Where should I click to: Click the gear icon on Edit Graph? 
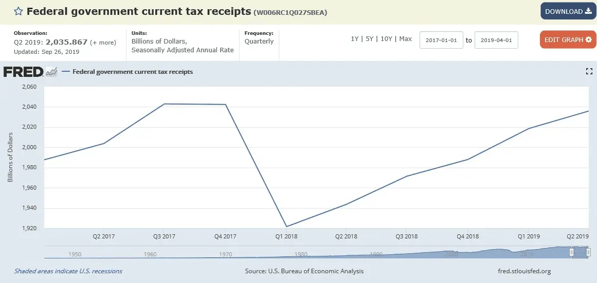pos(589,39)
